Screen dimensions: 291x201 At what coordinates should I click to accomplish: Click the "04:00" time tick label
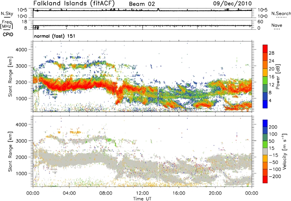coord(69,193)
